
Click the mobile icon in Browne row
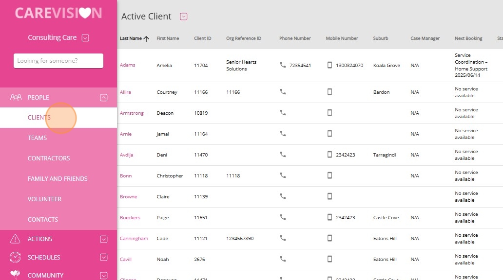(329, 196)
